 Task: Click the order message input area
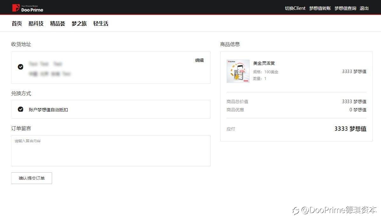coord(110,150)
